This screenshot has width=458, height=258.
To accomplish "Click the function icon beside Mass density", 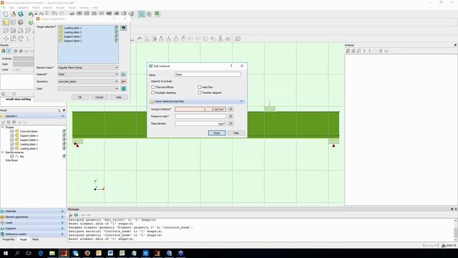I will click(230, 124).
